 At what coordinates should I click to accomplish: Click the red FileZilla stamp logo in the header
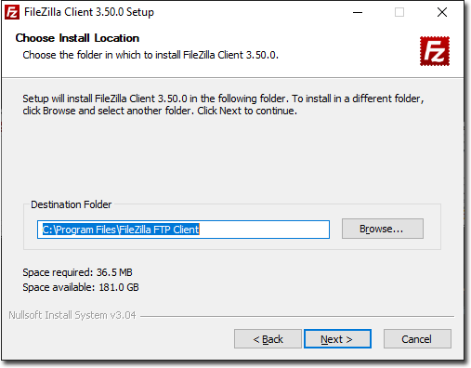[x=435, y=51]
